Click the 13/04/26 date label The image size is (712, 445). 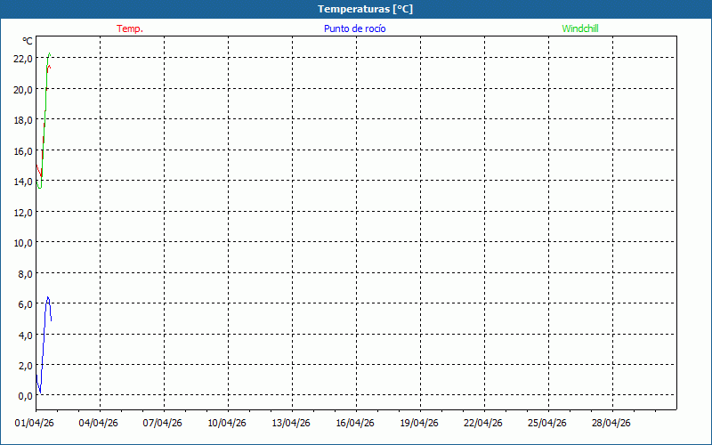click(x=291, y=423)
